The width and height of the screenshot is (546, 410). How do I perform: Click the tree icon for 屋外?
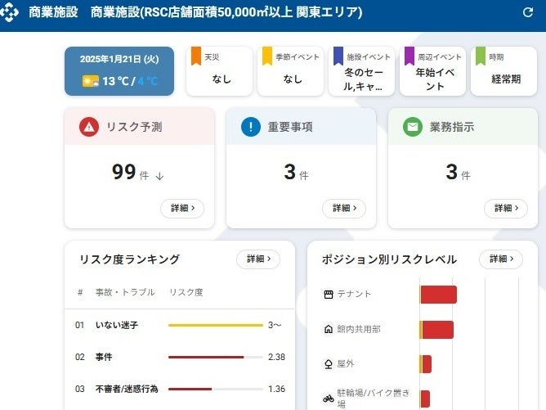pyautogui.click(x=329, y=364)
